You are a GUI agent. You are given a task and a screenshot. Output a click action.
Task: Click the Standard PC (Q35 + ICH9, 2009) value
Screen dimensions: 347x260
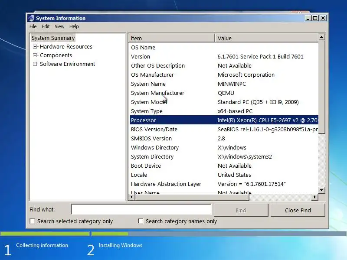pos(258,102)
